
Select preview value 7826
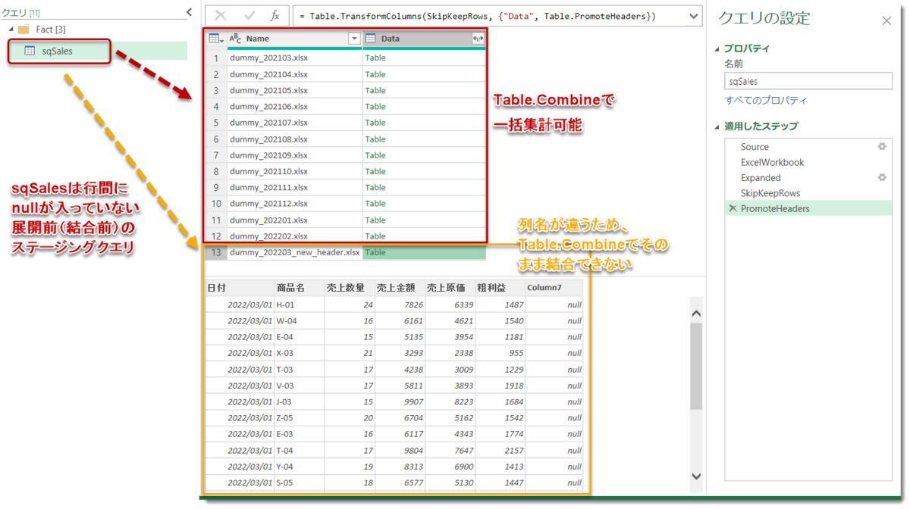tap(400, 304)
